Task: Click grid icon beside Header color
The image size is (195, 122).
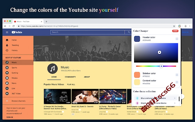Action: point(177,39)
